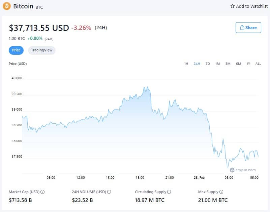Click the star icon beside Add to Watchlist

[233, 6]
